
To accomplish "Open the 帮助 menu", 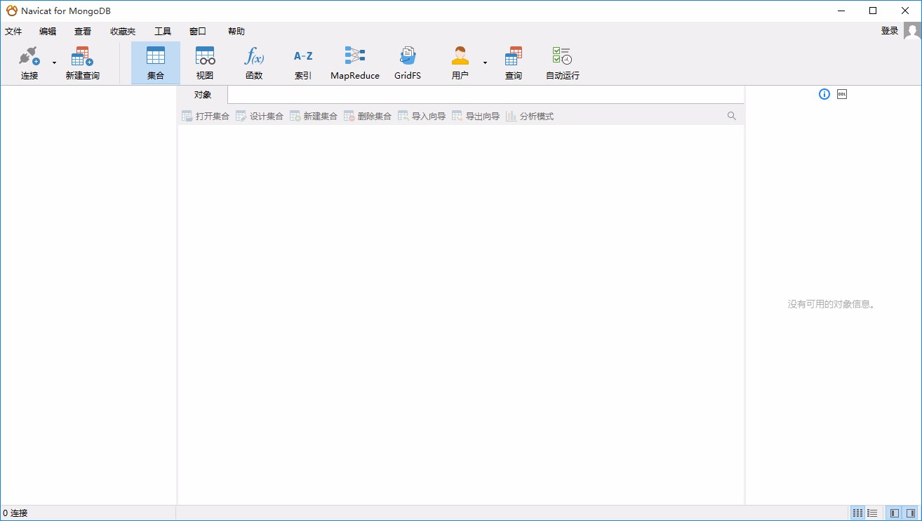I will click(236, 32).
